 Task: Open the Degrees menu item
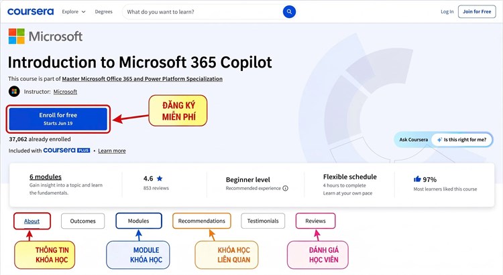tap(103, 11)
